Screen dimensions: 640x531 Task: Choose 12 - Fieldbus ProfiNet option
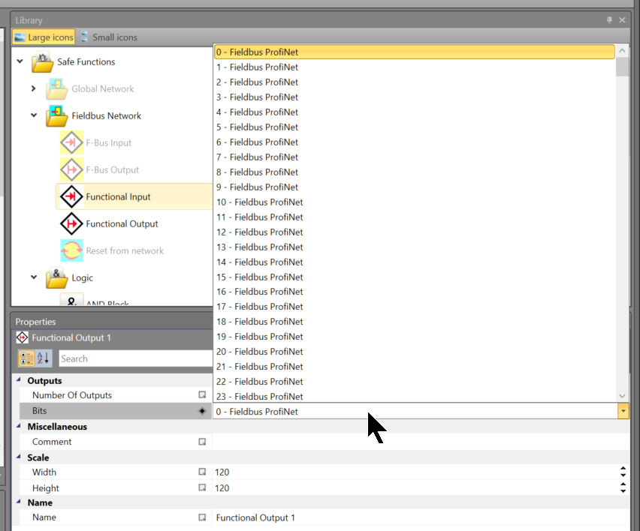click(415, 232)
